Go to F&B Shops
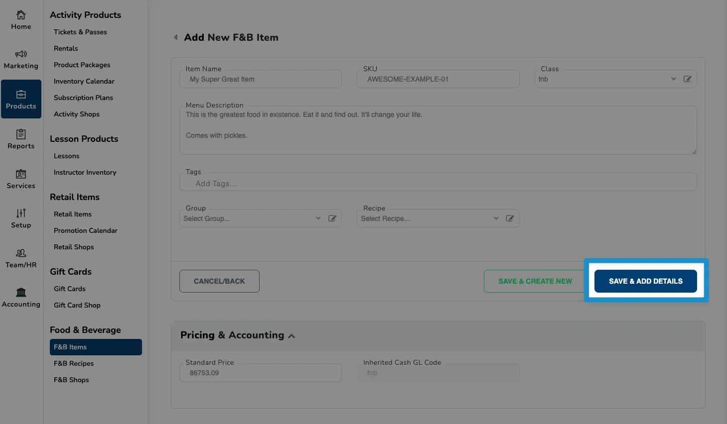The width and height of the screenshot is (727, 424). point(71,380)
